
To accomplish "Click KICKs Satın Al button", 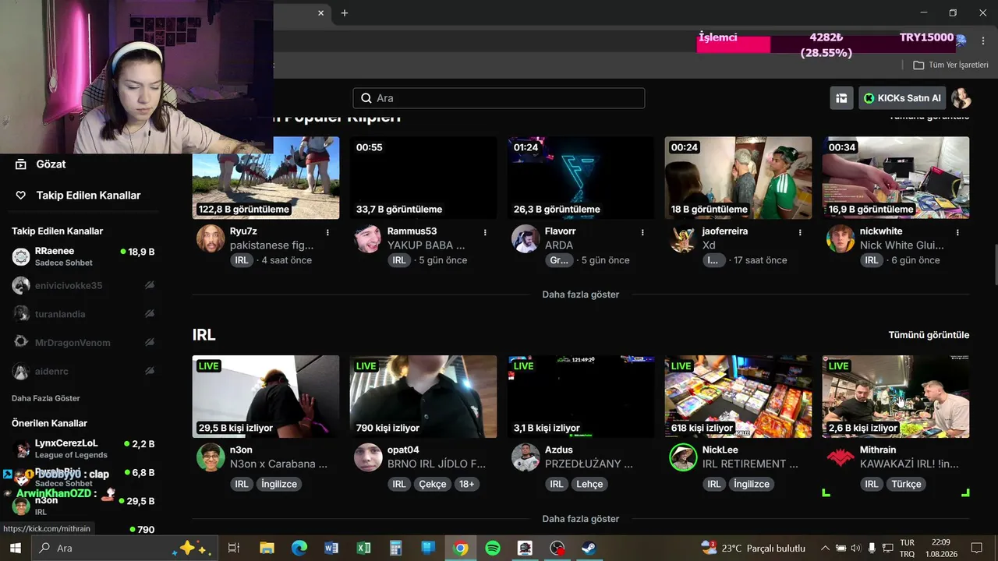I will tap(902, 98).
